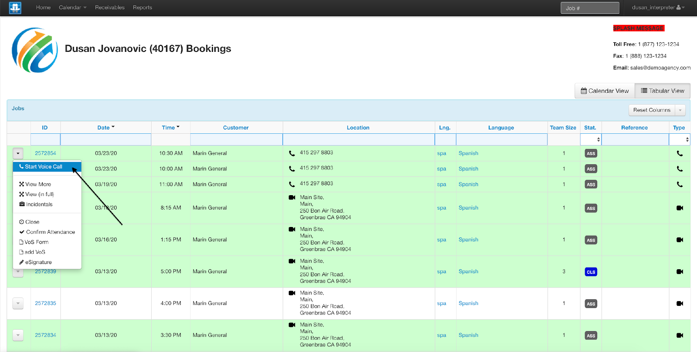Open the Calendar dropdown in navbar

[73, 7]
